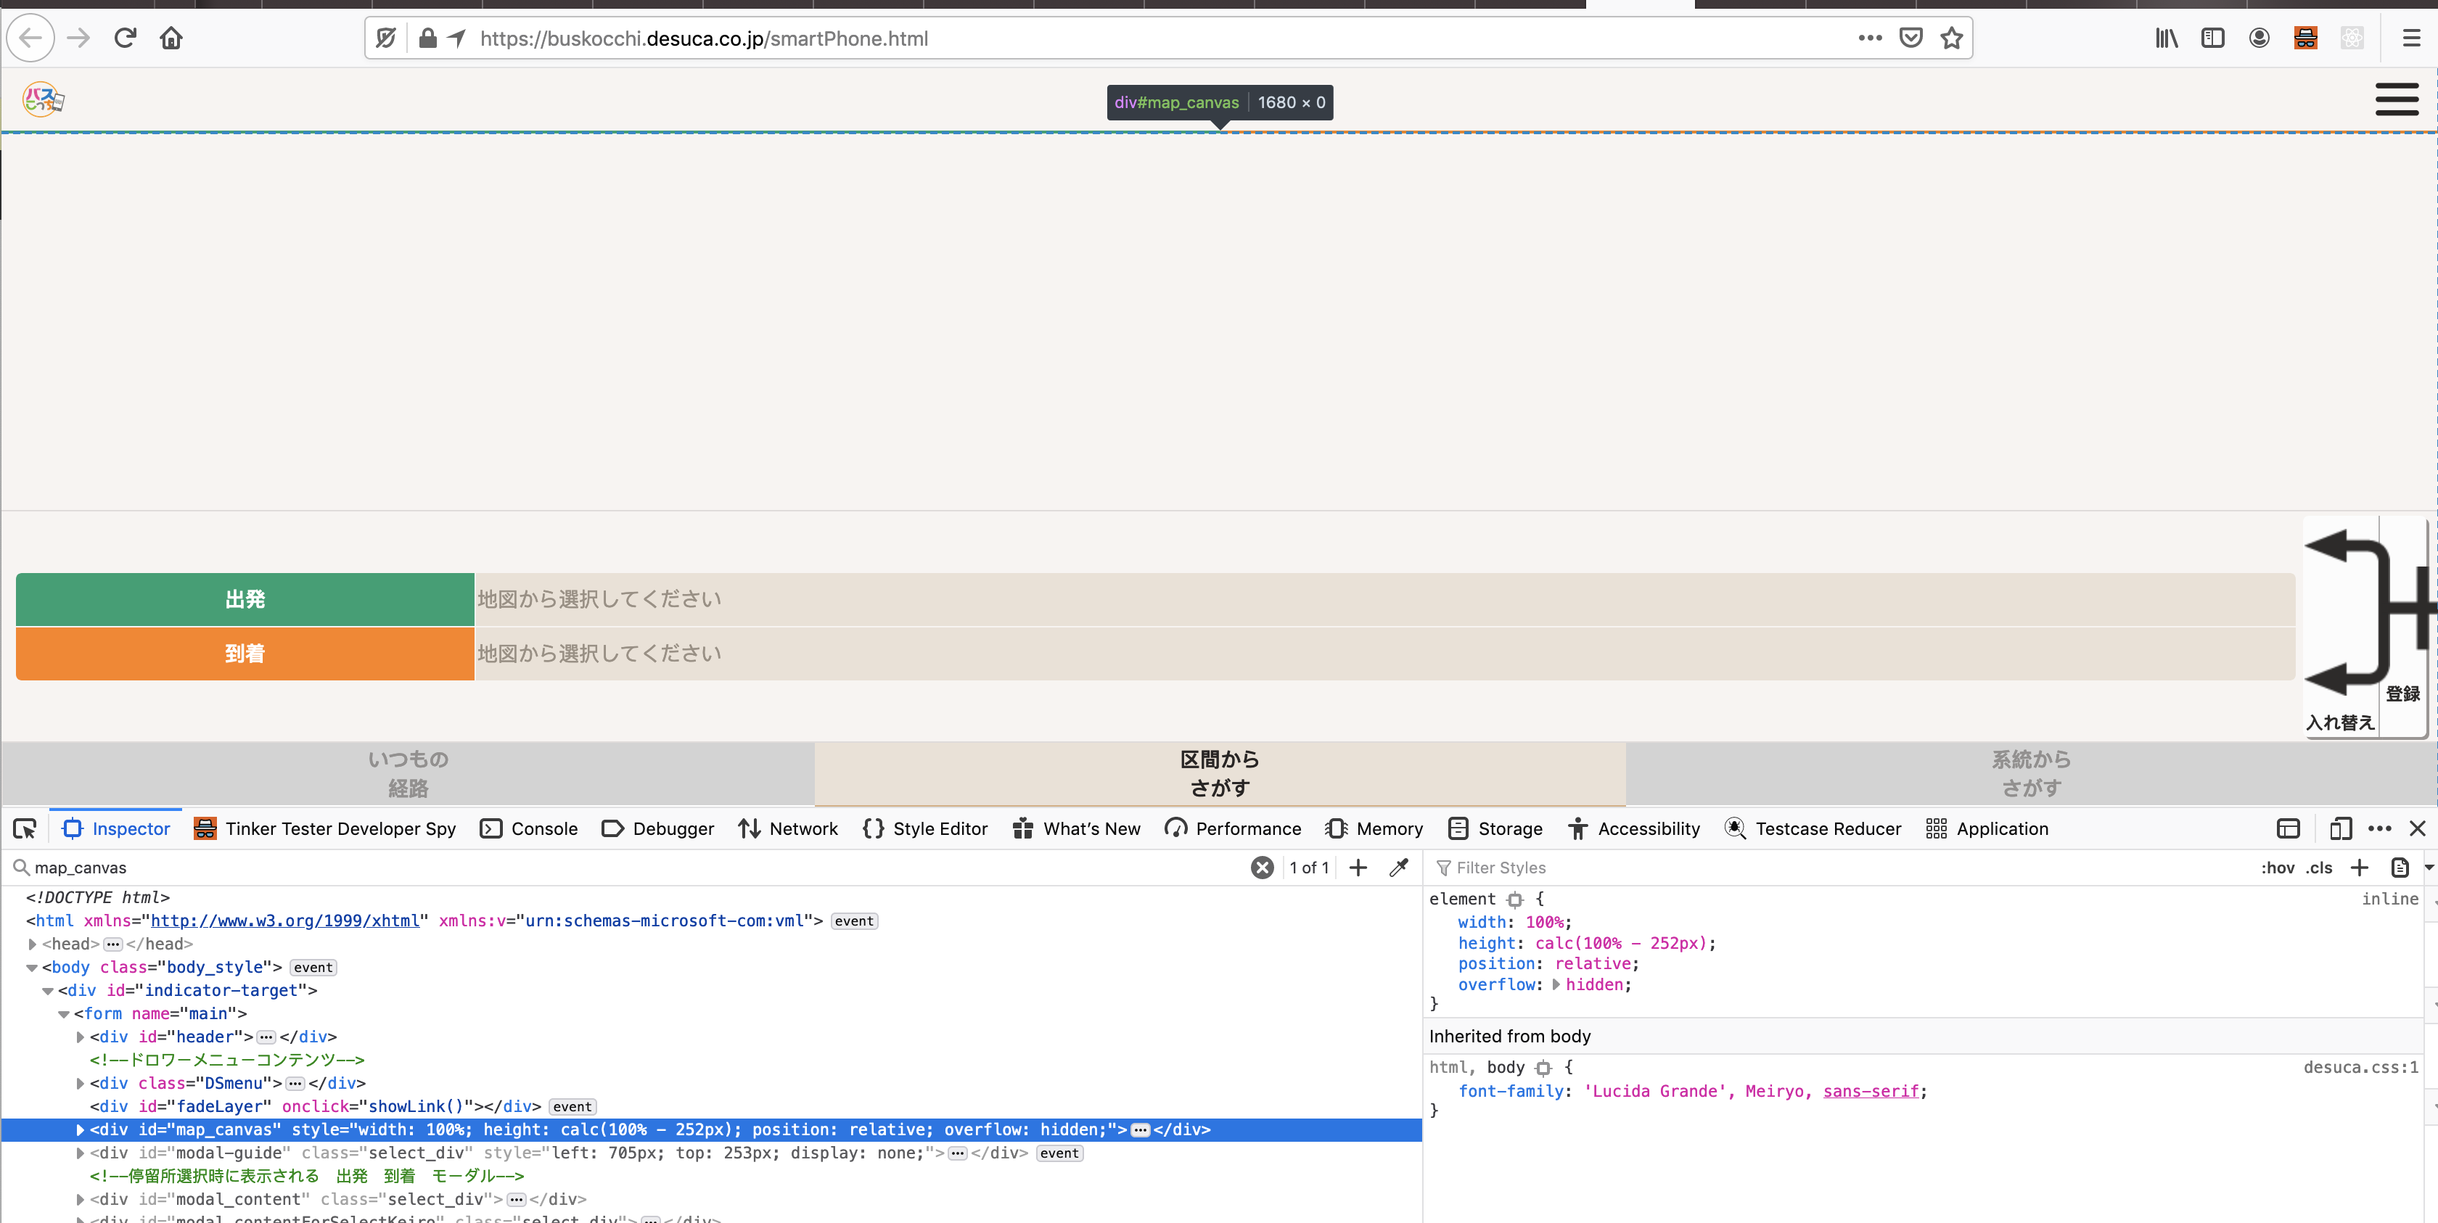This screenshot has width=2438, height=1223.
Task: Open the Firefox account icon
Action: pyautogui.click(x=2259, y=38)
